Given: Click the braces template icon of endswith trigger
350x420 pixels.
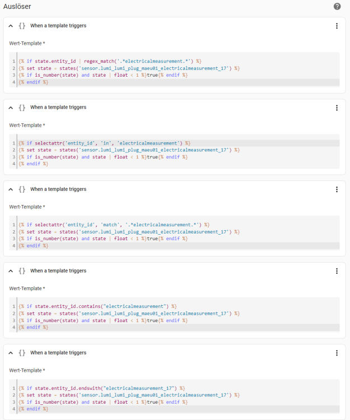Looking at the screenshot, I should click(x=22, y=352).
